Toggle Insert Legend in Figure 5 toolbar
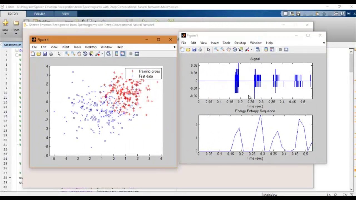This screenshot has height=200, width=356. [x=272, y=49]
